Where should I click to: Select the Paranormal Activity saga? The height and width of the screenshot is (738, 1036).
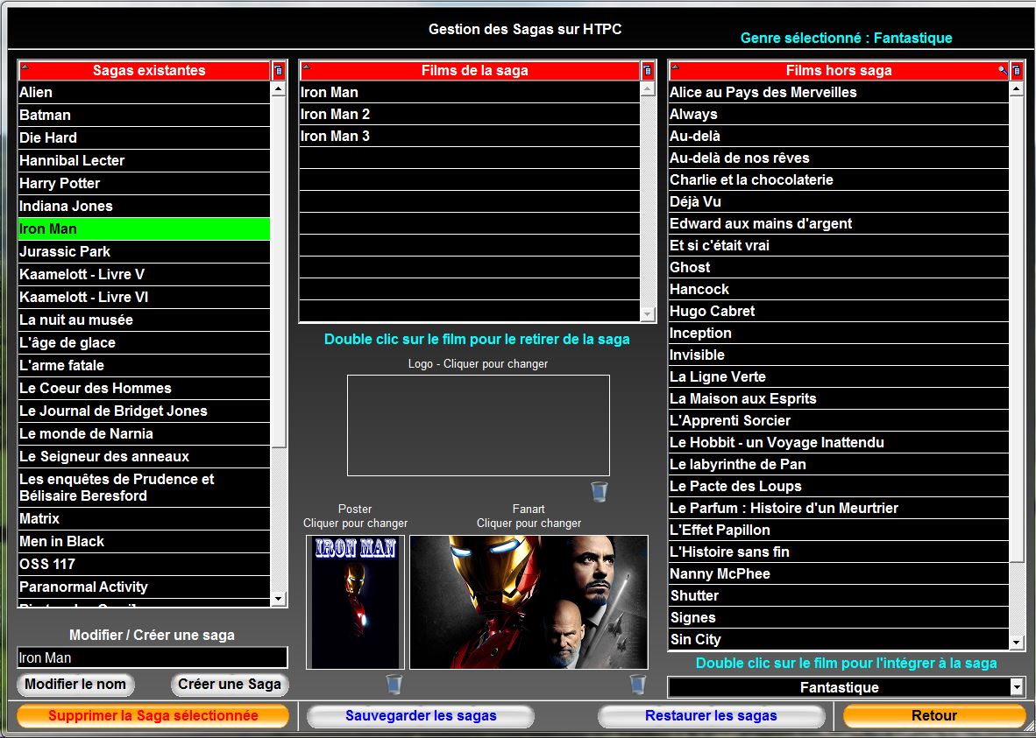[x=144, y=587]
